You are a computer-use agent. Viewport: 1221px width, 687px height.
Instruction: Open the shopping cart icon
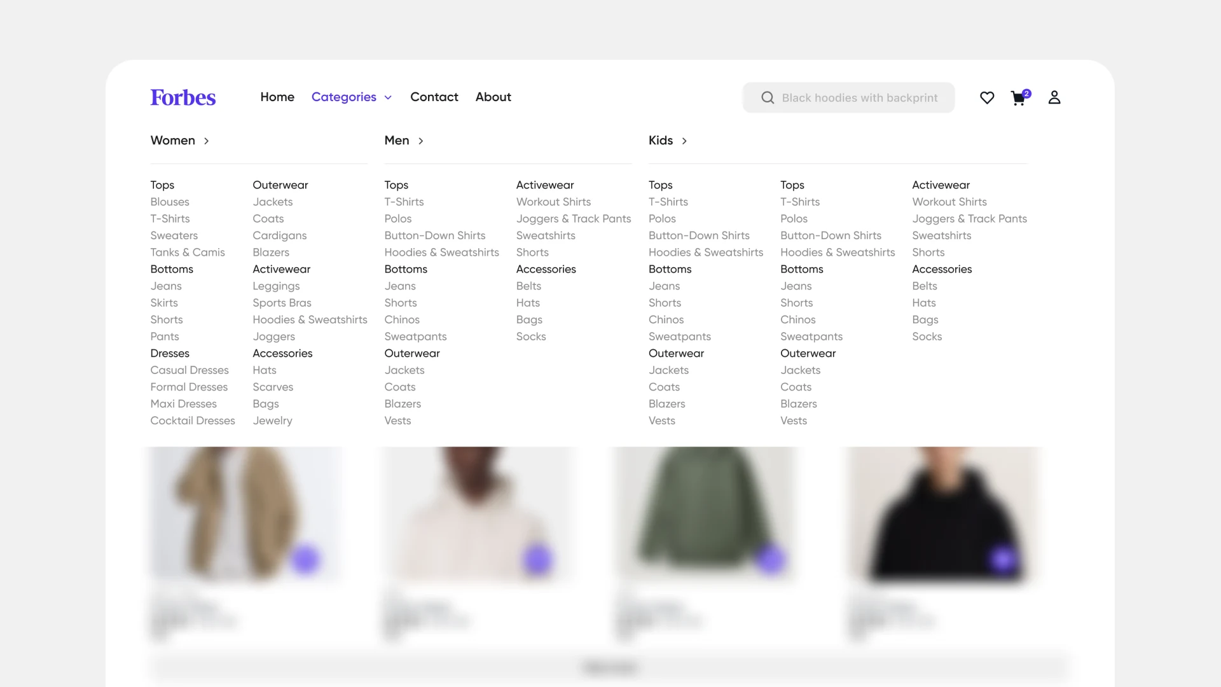click(x=1020, y=97)
